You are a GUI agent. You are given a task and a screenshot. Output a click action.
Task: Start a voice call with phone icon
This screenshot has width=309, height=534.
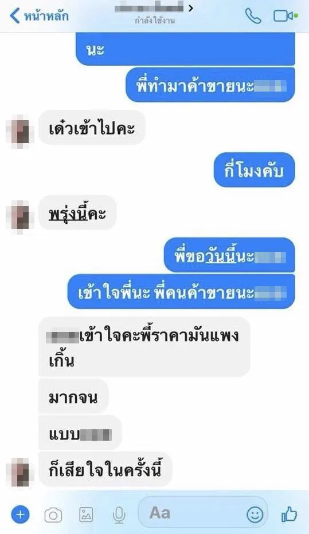point(253,15)
